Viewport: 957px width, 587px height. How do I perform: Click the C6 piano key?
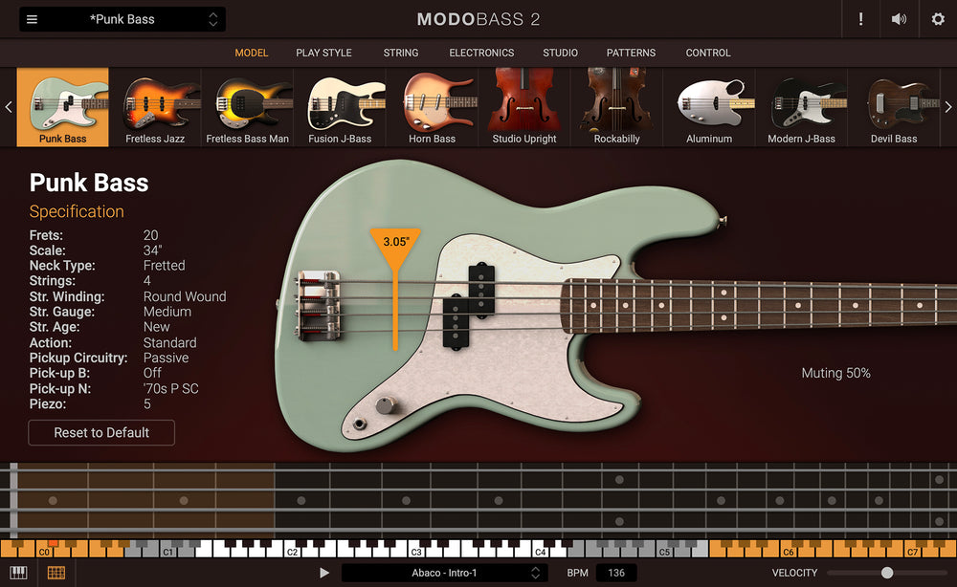pyautogui.click(x=789, y=551)
